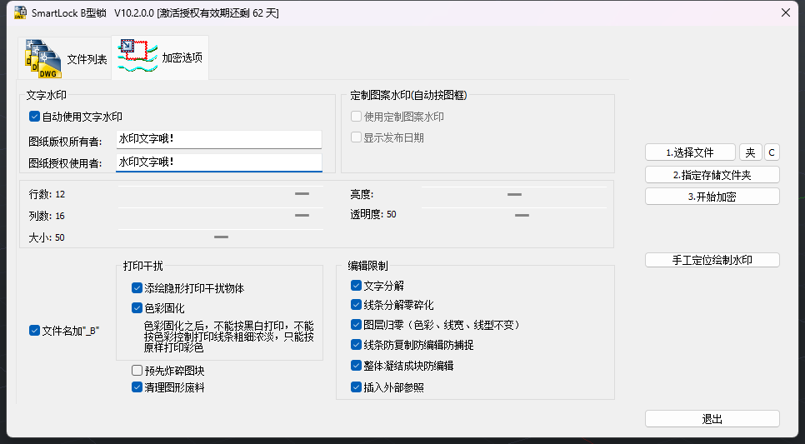Click the watermark encryption options icon

coord(137,57)
